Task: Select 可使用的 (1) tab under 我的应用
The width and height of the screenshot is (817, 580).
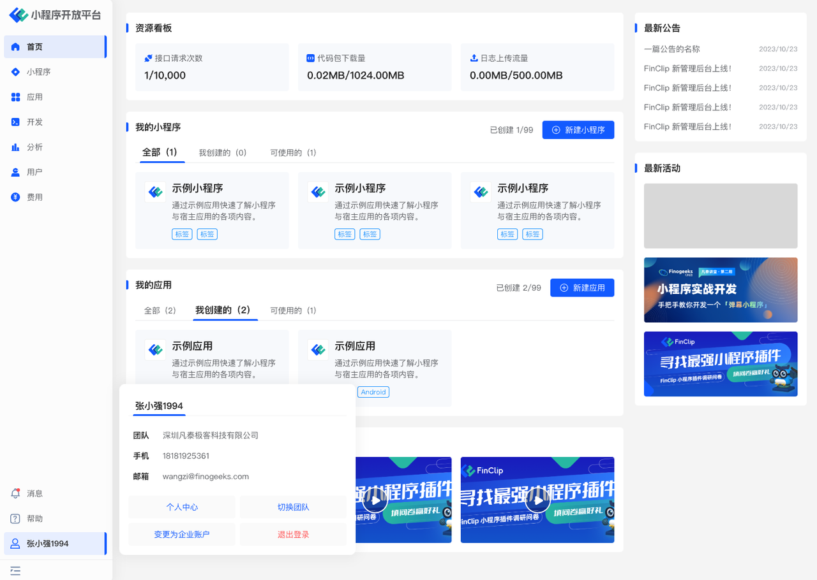Action: [293, 310]
